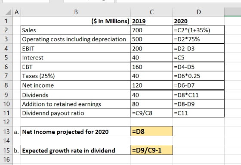
Task: Select the Interest label cell
Action: 76,58
